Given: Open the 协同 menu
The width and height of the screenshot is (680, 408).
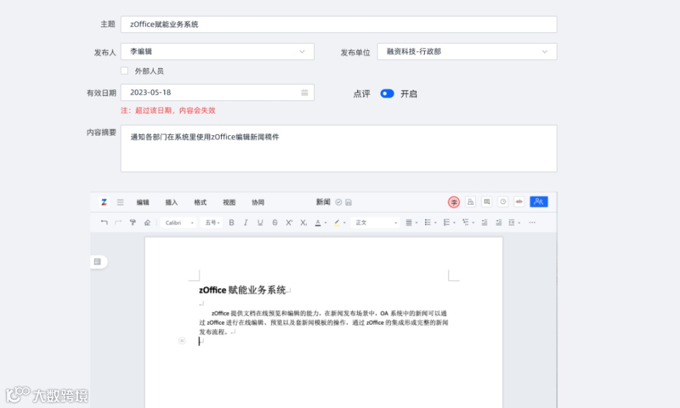Looking at the screenshot, I should tap(258, 203).
